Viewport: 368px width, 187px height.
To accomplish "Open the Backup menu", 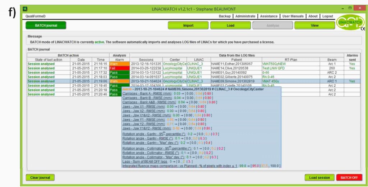I will [x=225, y=16].
